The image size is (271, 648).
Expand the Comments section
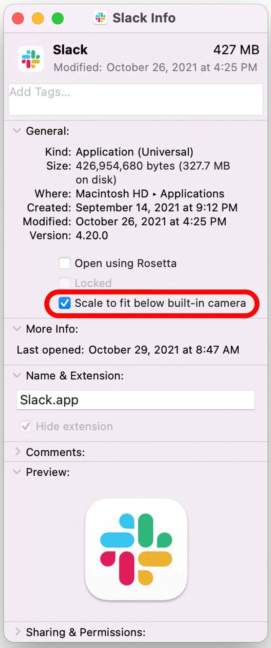point(18,452)
